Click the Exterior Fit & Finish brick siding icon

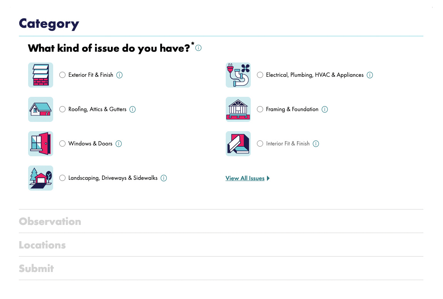pyautogui.click(x=40, y=75)
